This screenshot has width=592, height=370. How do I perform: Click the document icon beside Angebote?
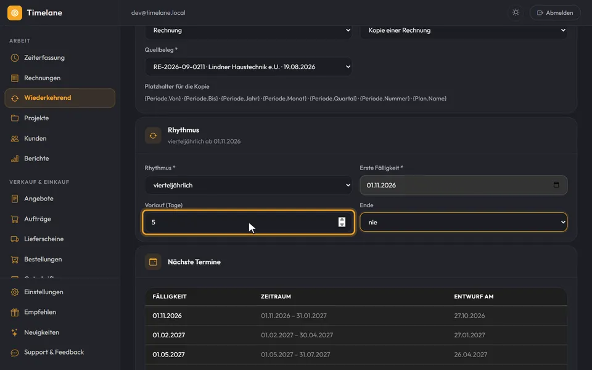15,199
